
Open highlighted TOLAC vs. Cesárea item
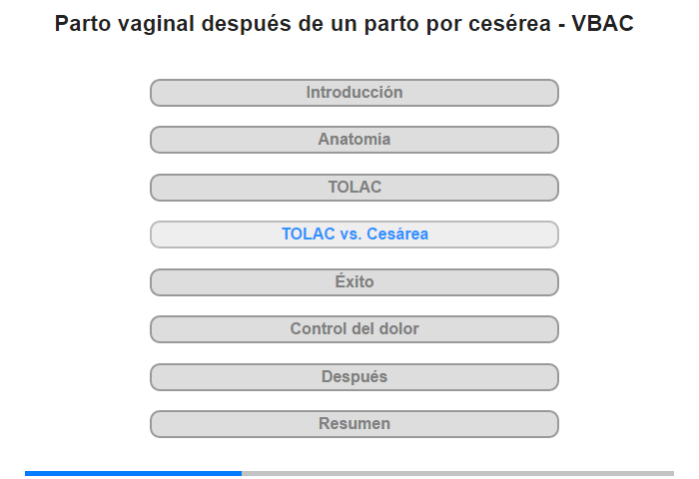[x=353, y=235]
